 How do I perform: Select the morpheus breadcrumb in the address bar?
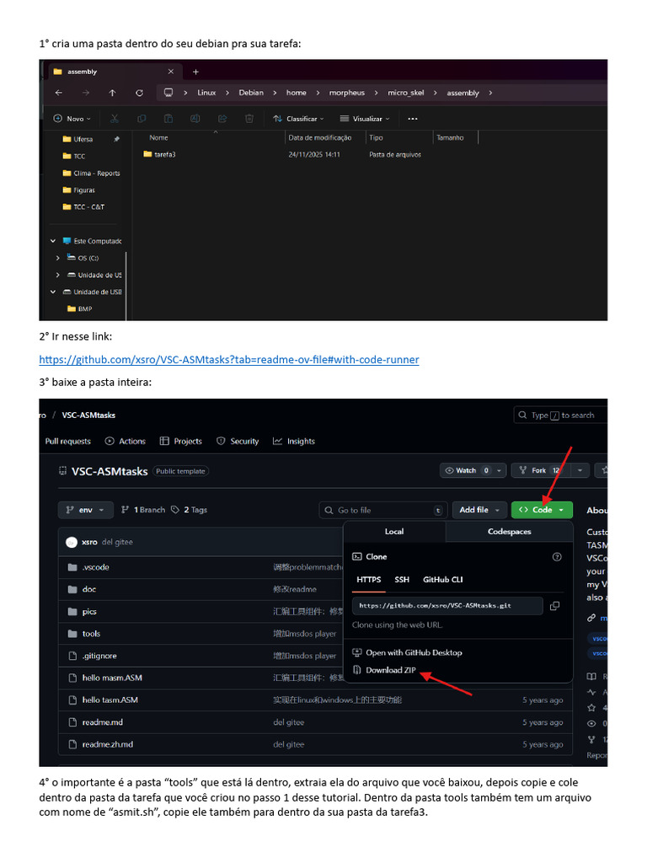point(346,93)
